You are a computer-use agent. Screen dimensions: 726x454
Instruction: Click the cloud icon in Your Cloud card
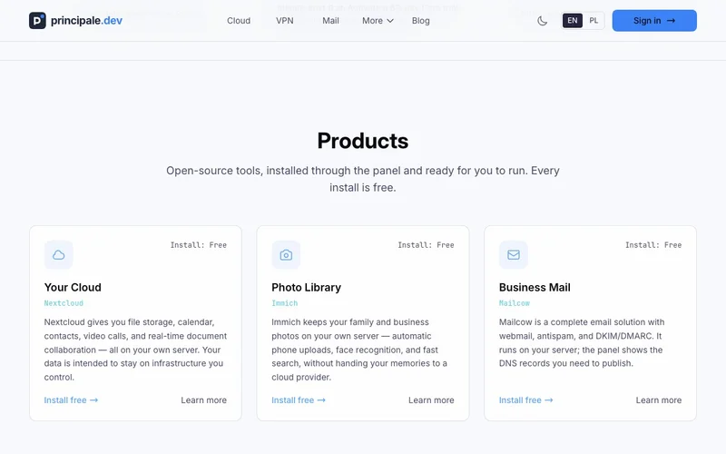click(59, 255)
